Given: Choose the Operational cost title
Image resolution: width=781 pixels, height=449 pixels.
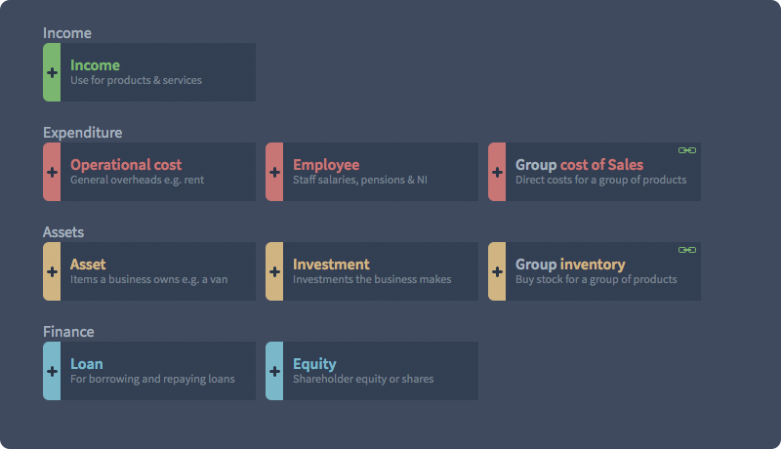Looking at the screenshot, I should pos(126,165).
